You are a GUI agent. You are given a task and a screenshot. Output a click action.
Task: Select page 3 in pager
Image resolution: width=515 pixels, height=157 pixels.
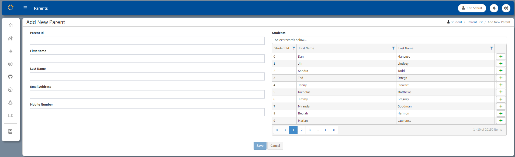[310, 130]
